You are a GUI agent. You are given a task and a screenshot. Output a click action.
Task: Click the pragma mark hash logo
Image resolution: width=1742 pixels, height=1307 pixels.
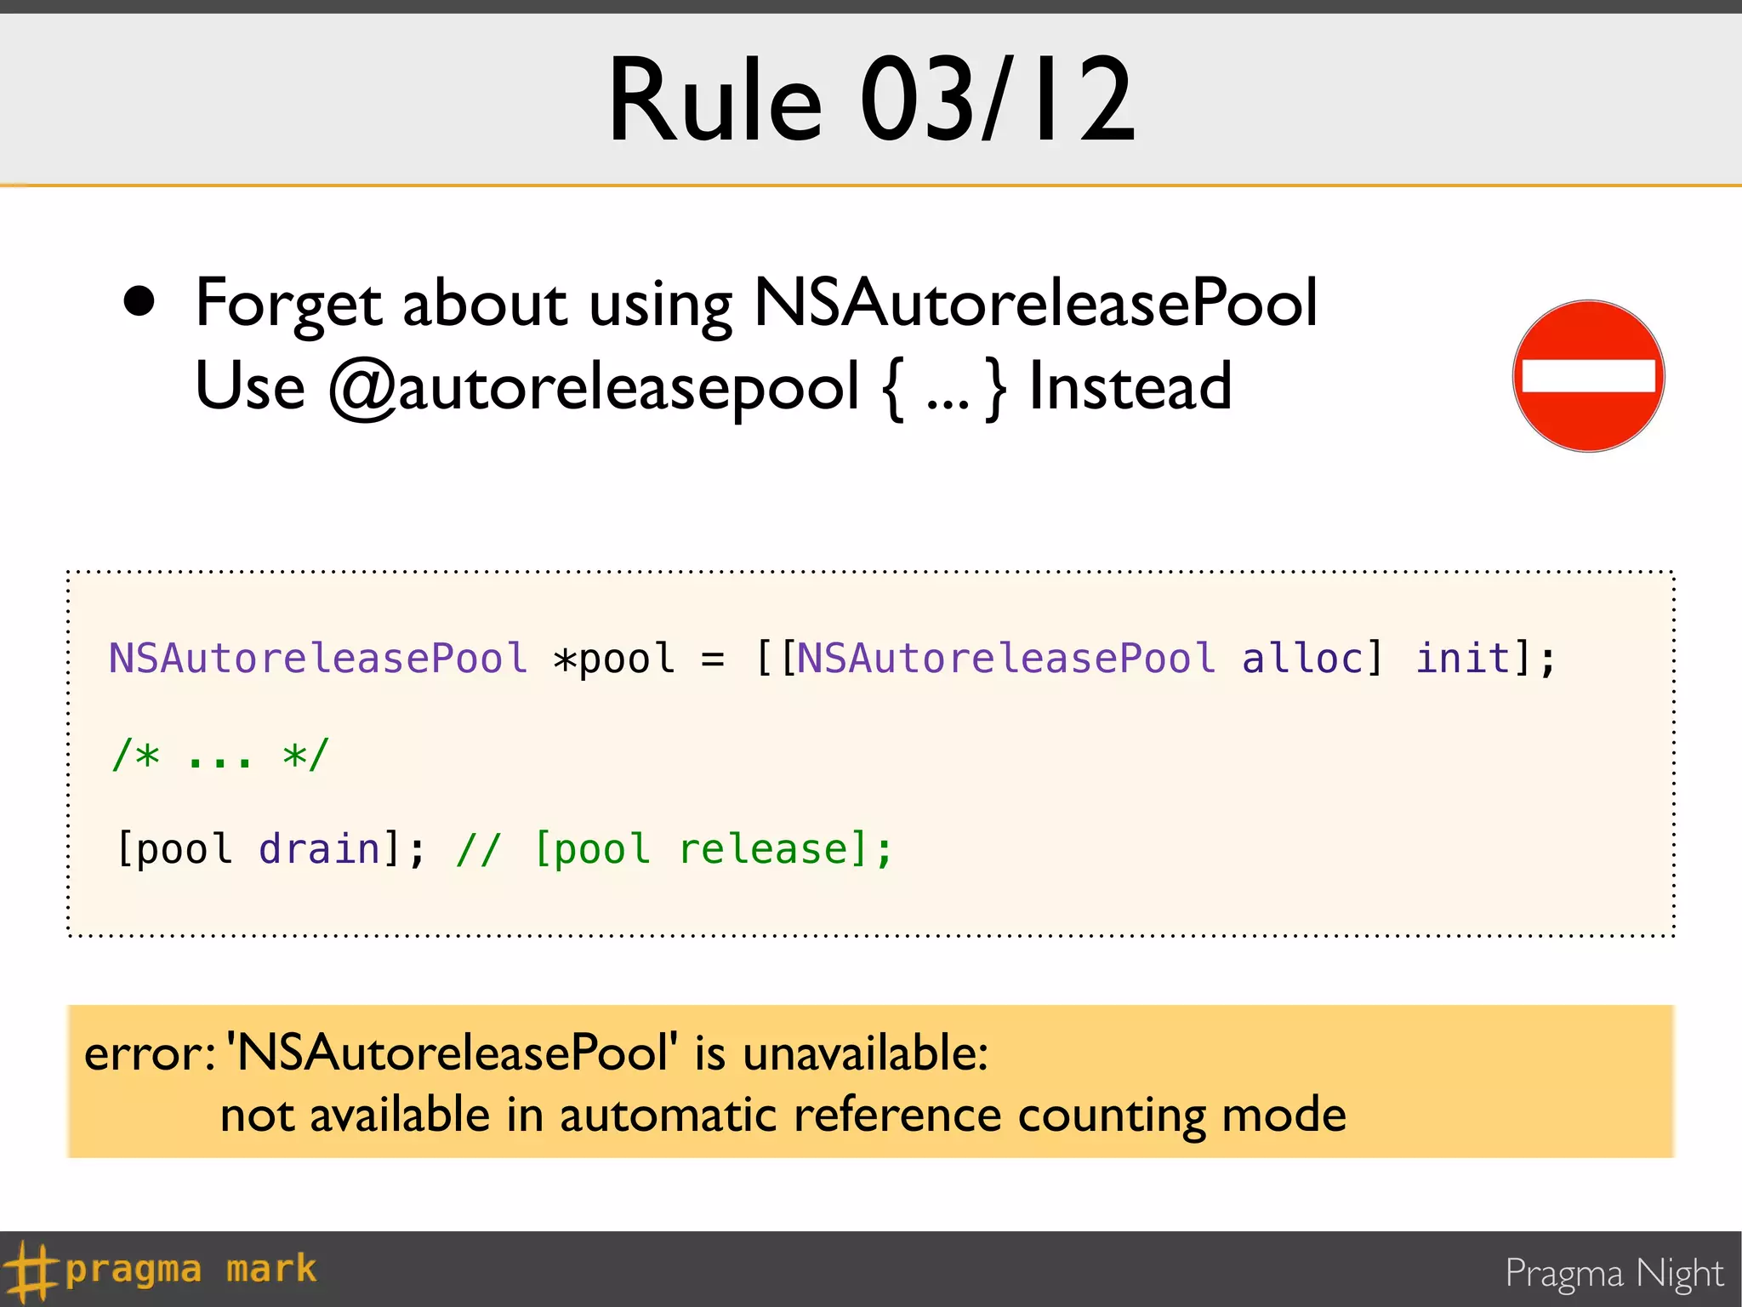point(30,1271)
